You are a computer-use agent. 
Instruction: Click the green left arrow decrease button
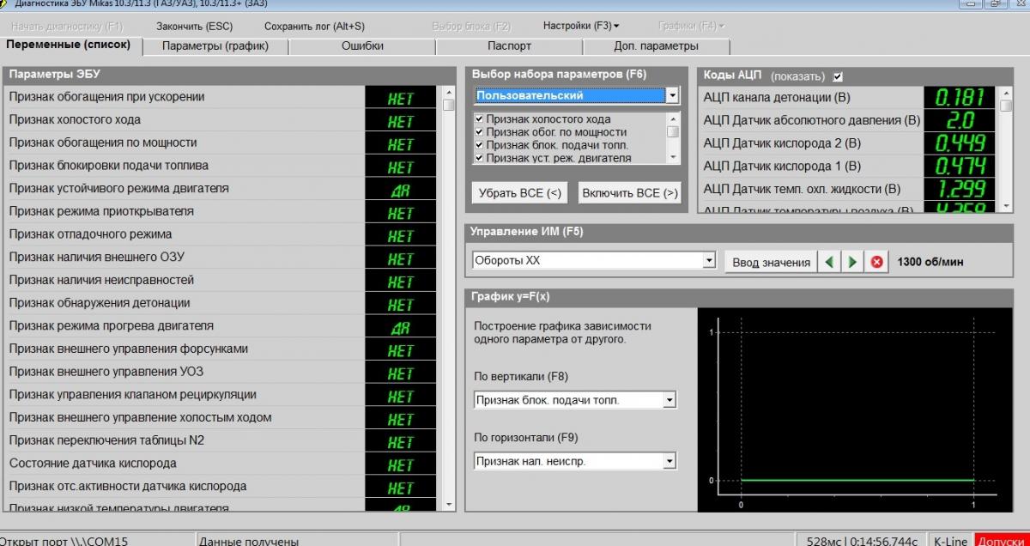pos(829,263)
